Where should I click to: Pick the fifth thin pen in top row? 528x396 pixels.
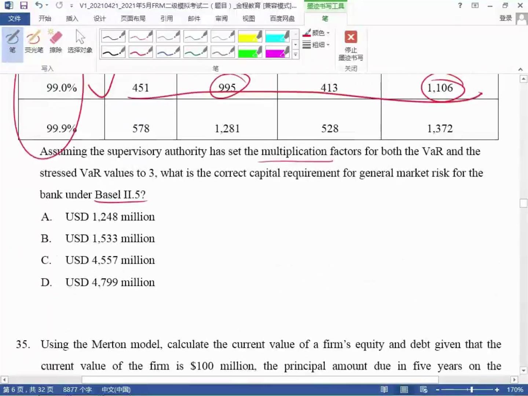tap(223, 36)
